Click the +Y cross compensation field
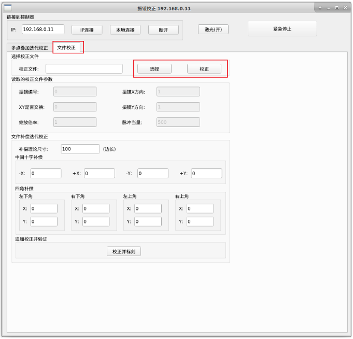The image size is (353, 339). [207, 174]
